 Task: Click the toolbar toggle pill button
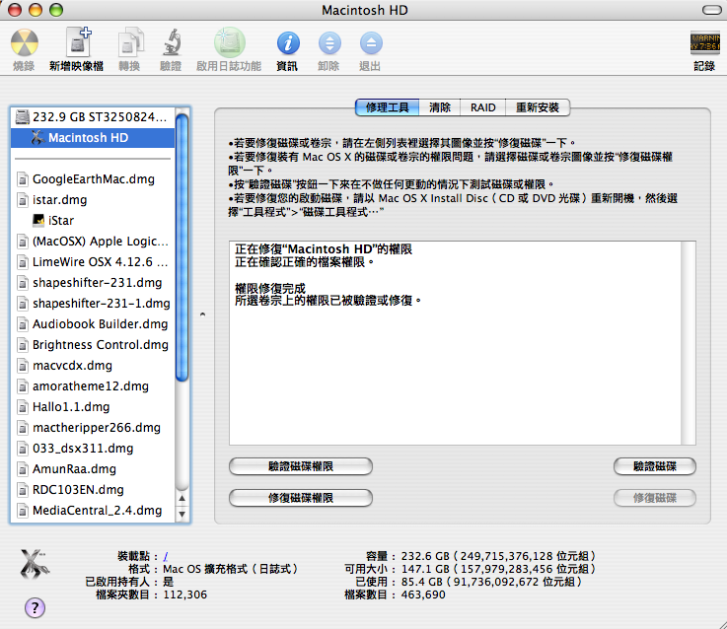click(x=711, y=10)
